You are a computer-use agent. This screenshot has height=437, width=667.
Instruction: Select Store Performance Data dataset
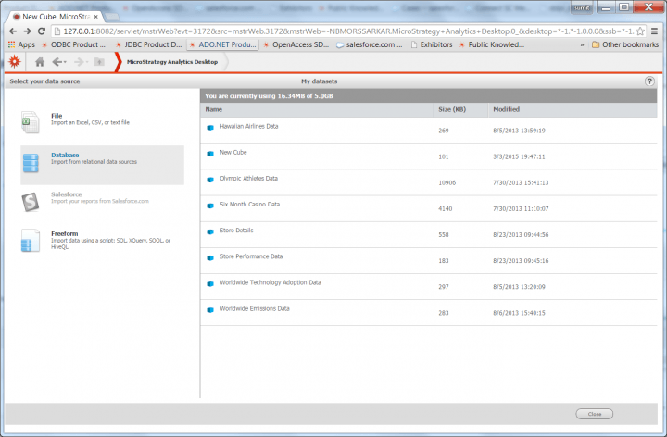251,256
